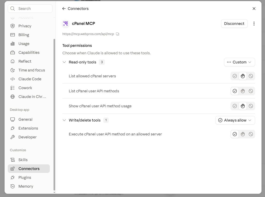Set Show cPanel user API method usage to always allow
This screenshot has height=197, width=265.
tap(234, 106)
